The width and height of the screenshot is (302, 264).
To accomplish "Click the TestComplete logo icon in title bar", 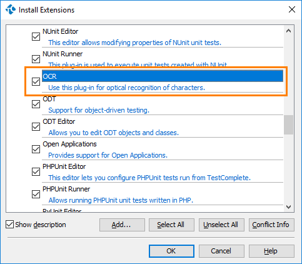I will pos(11,9).
